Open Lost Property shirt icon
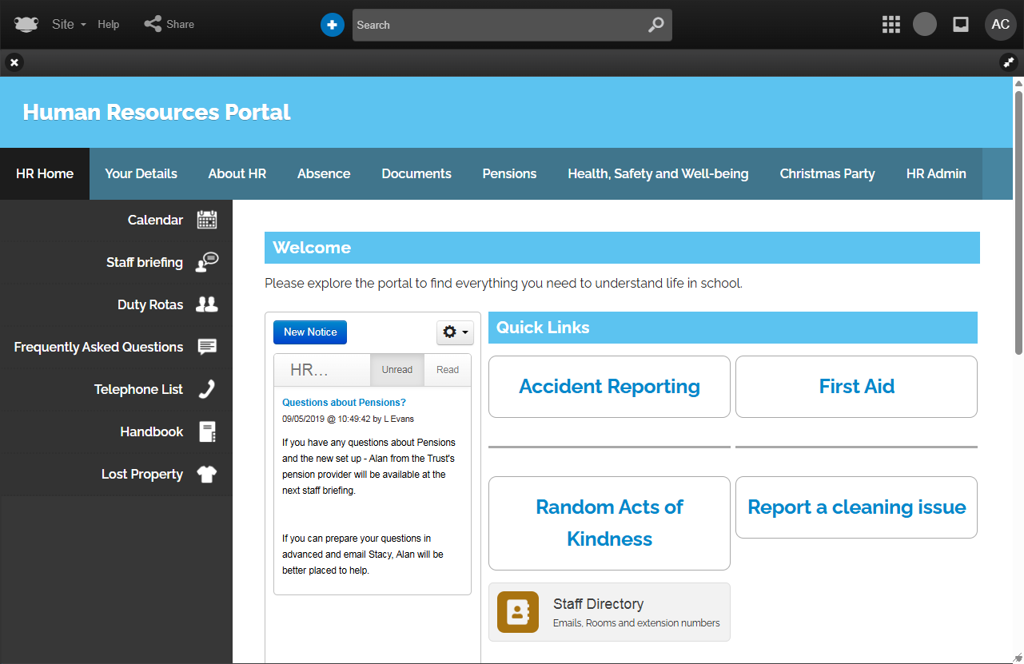This screenshot has width=1024, height=664. 207,474
